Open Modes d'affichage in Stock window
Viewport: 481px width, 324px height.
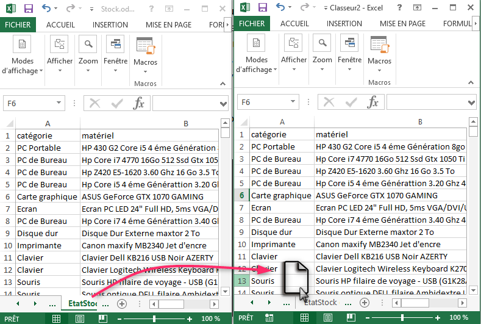(22, 55)
